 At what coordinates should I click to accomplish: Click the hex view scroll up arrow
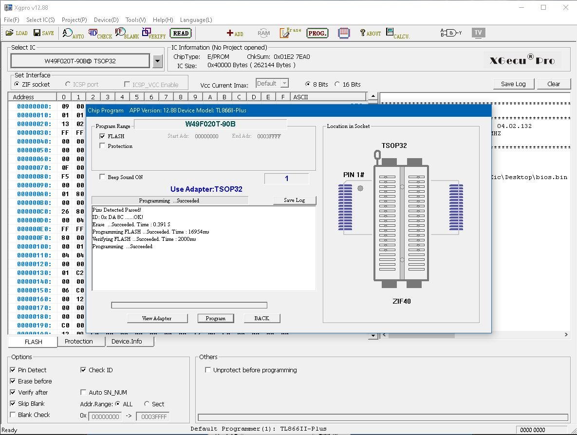point(373,96)
